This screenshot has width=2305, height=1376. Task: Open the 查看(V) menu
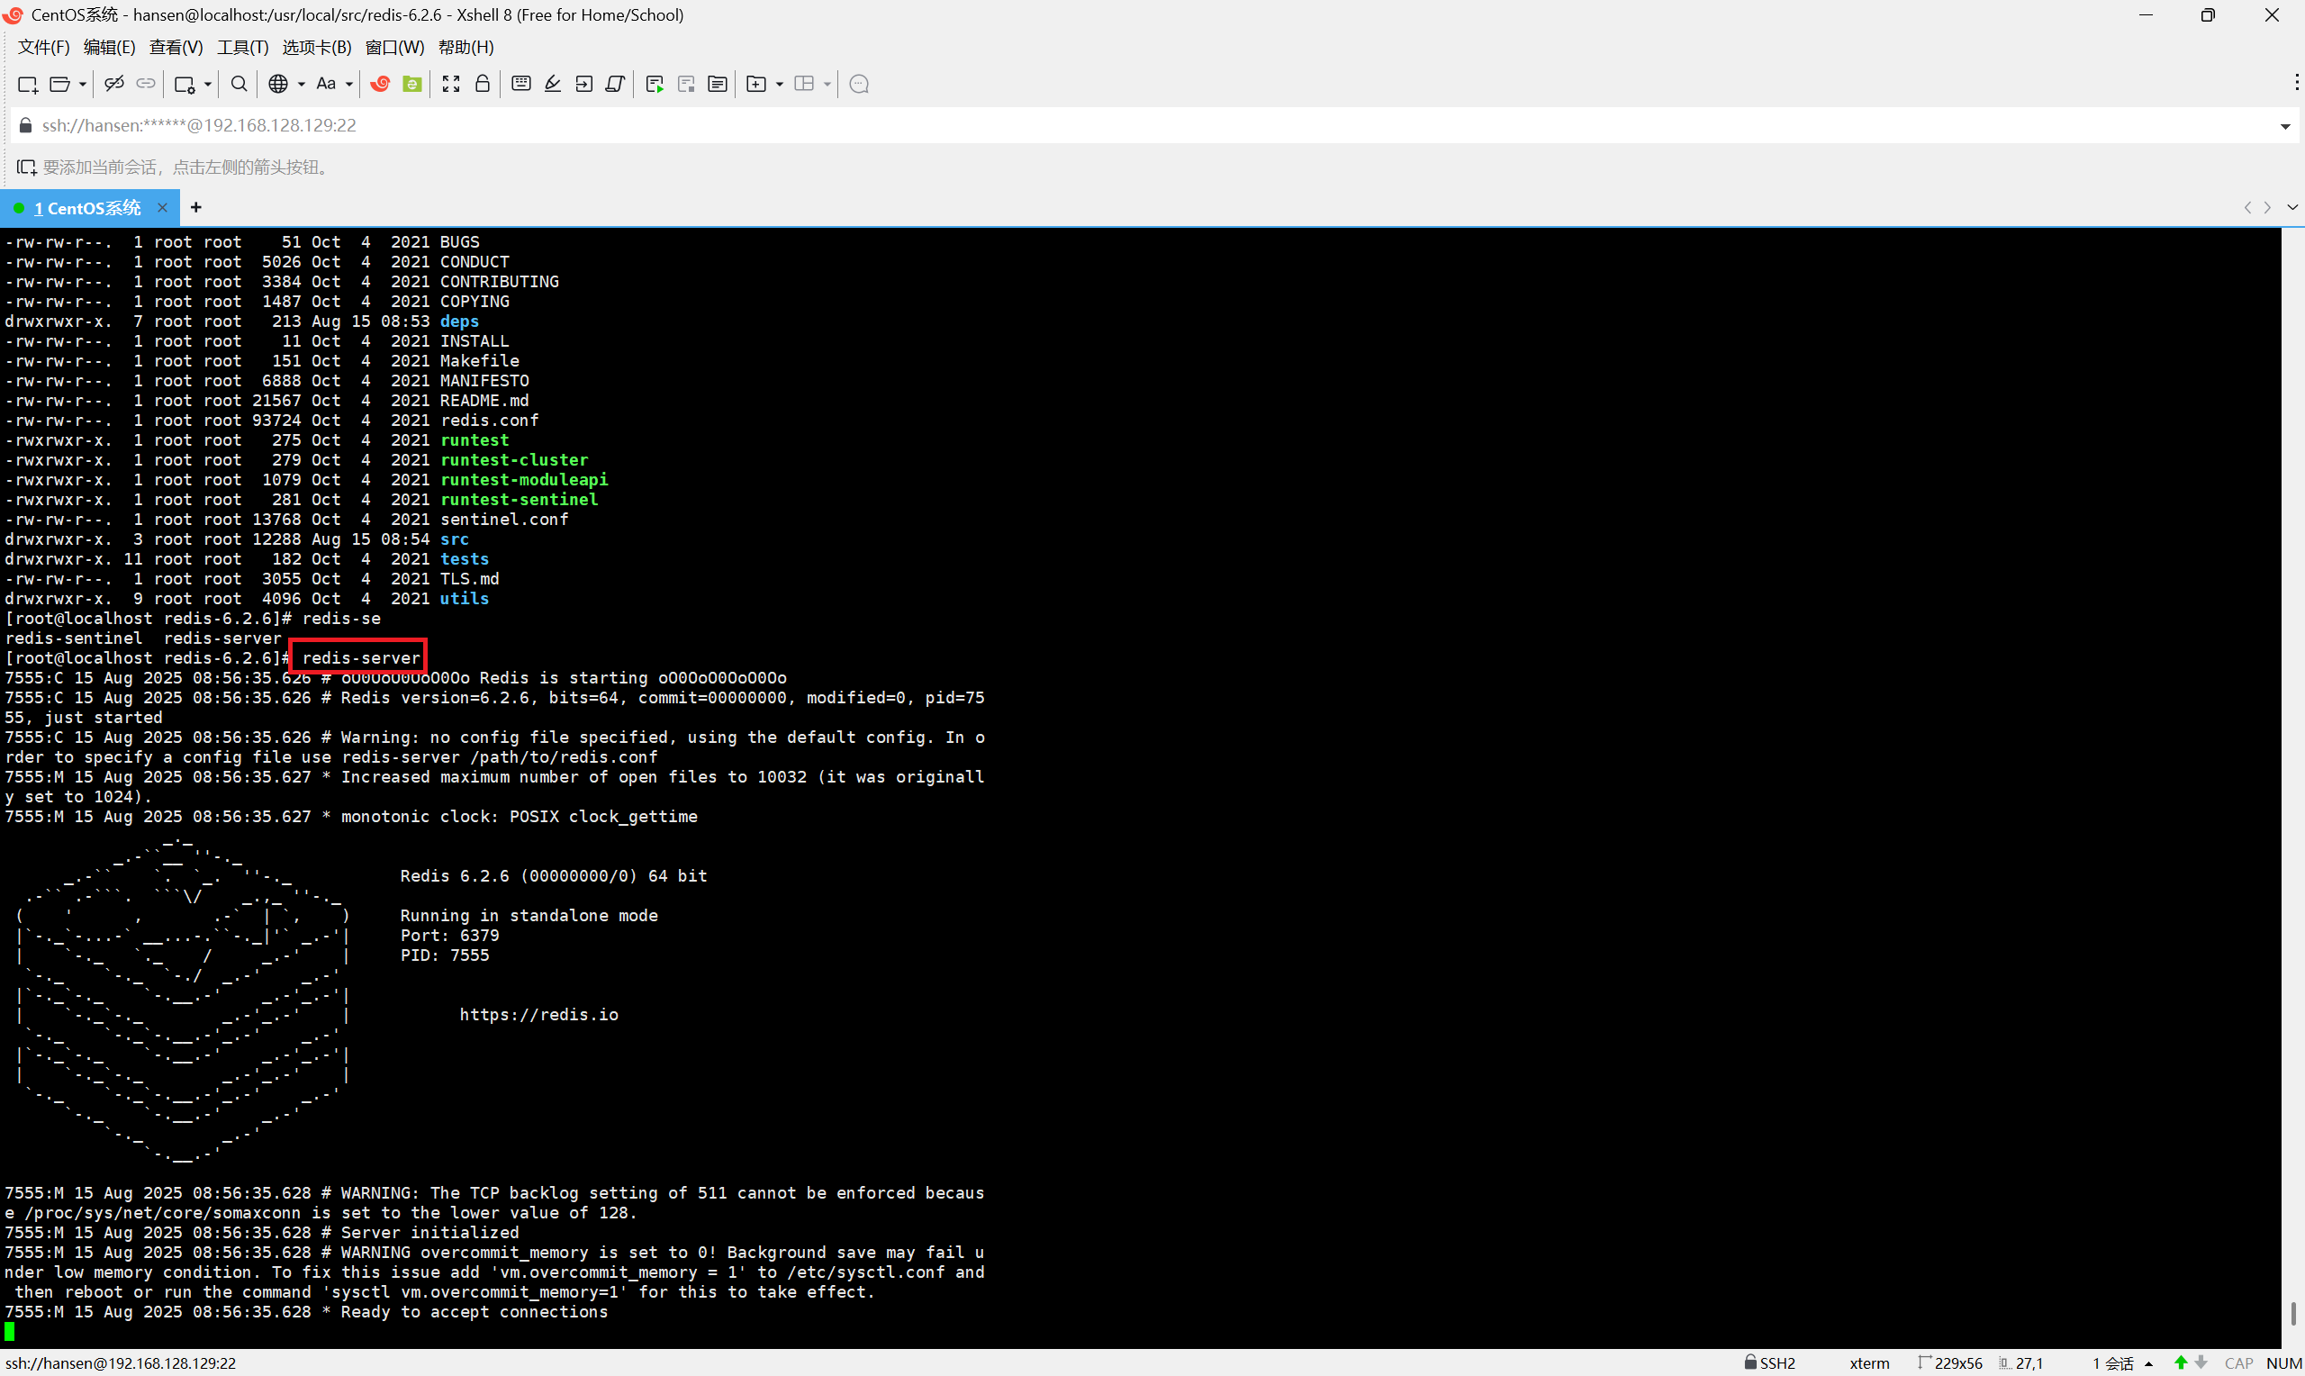(176, 48)
